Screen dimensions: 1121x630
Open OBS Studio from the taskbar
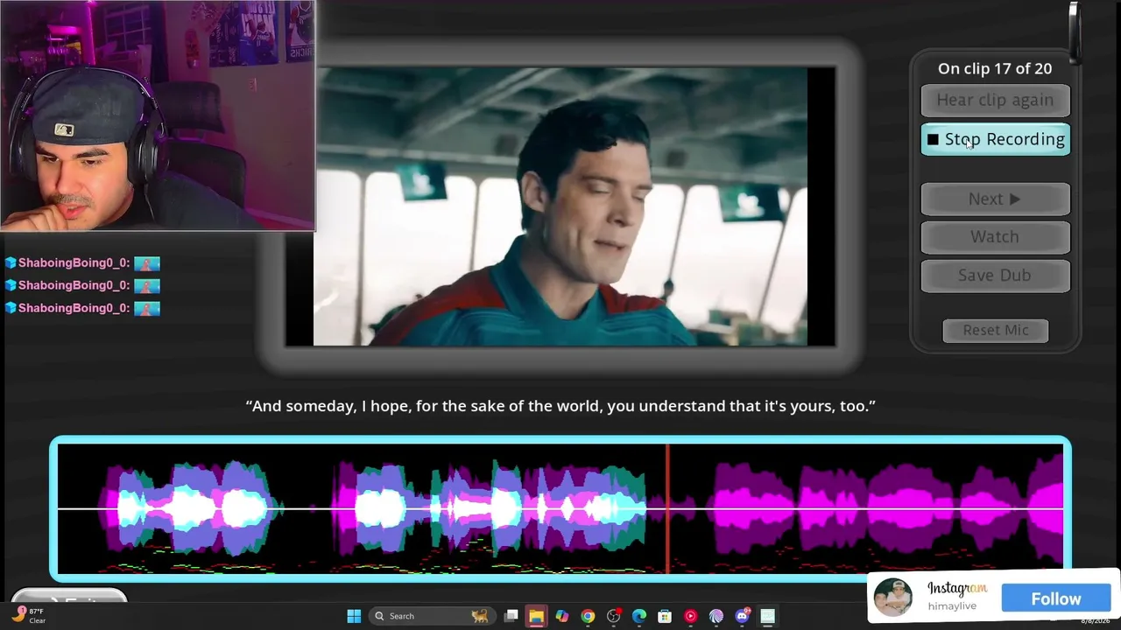(614, 616)
